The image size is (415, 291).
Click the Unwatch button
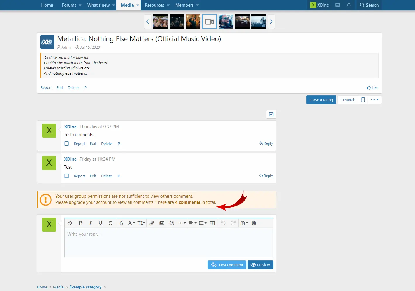coord(348,100)
